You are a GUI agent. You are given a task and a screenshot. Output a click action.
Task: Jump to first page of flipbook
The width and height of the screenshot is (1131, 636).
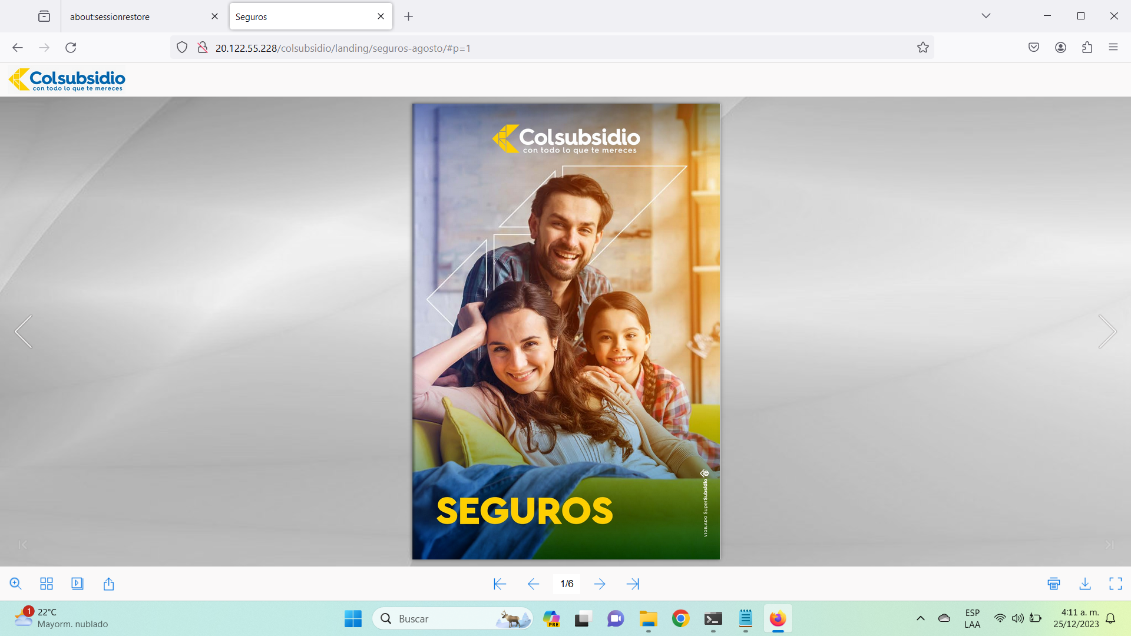[500, 584]
